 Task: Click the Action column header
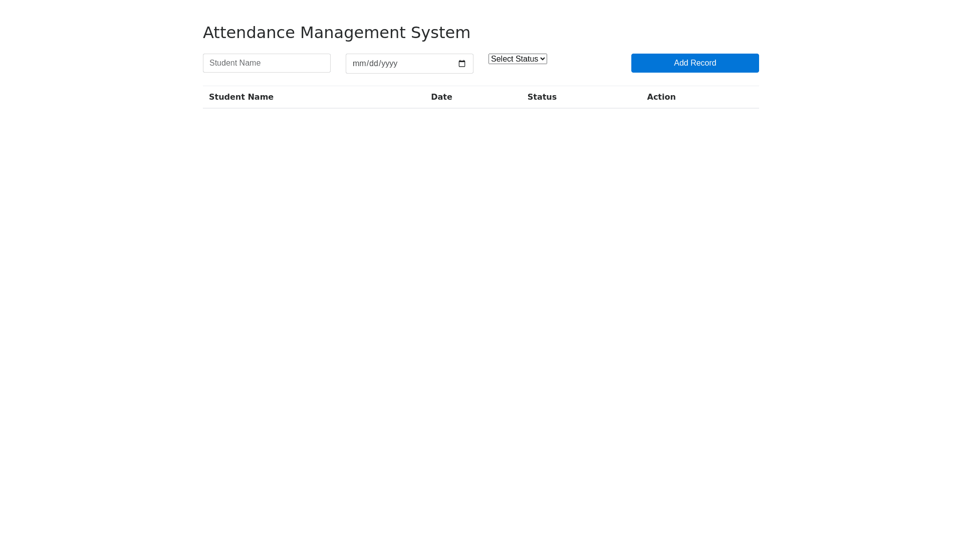point(661,97)
